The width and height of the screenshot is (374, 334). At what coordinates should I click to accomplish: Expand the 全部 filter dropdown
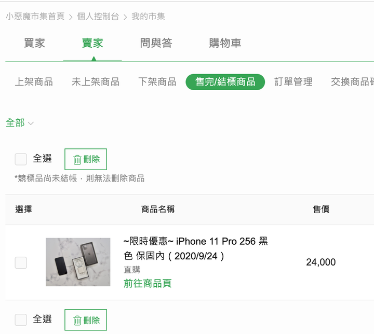pyautogui.click(x=20, y=123)
